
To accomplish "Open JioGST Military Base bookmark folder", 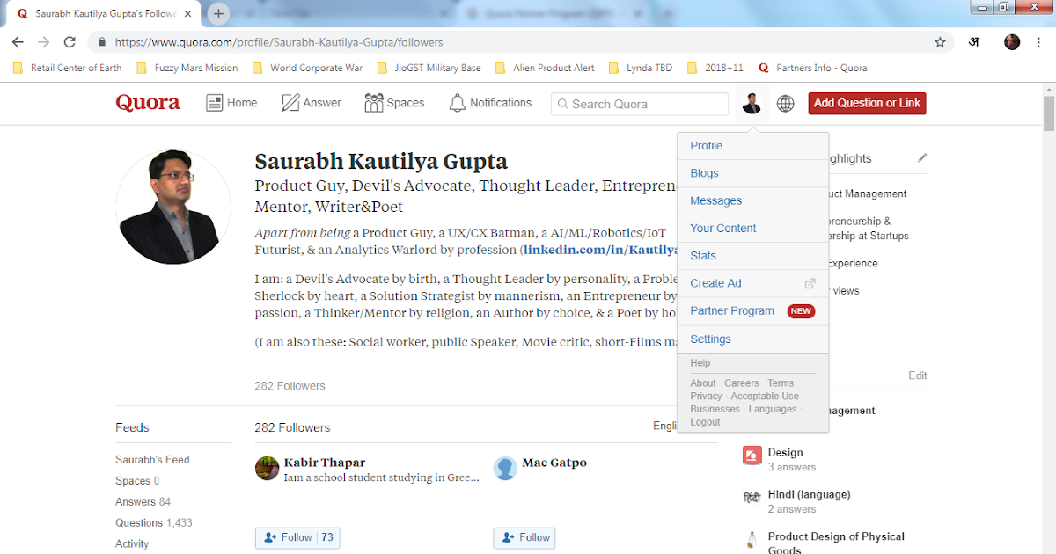I will [x=429, y=68].
